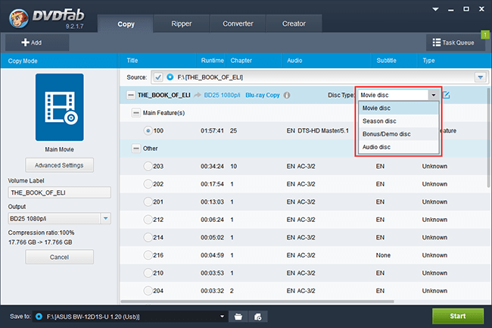Open the top-right settings menu arrow

[435, 9]
